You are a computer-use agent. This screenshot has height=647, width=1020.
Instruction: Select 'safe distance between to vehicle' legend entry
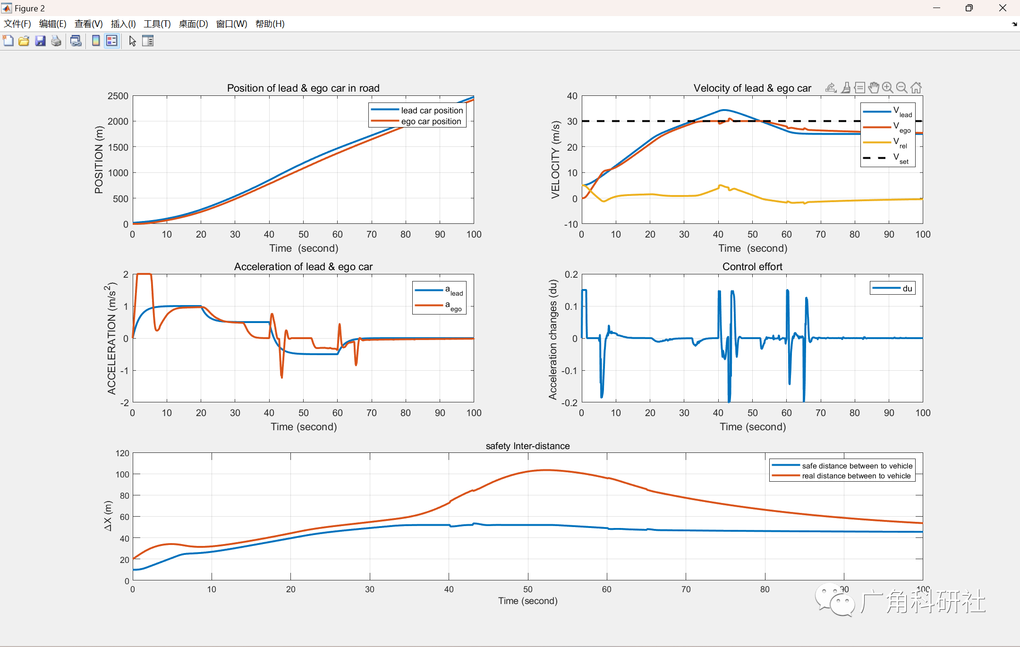click(x=842, y=466)
